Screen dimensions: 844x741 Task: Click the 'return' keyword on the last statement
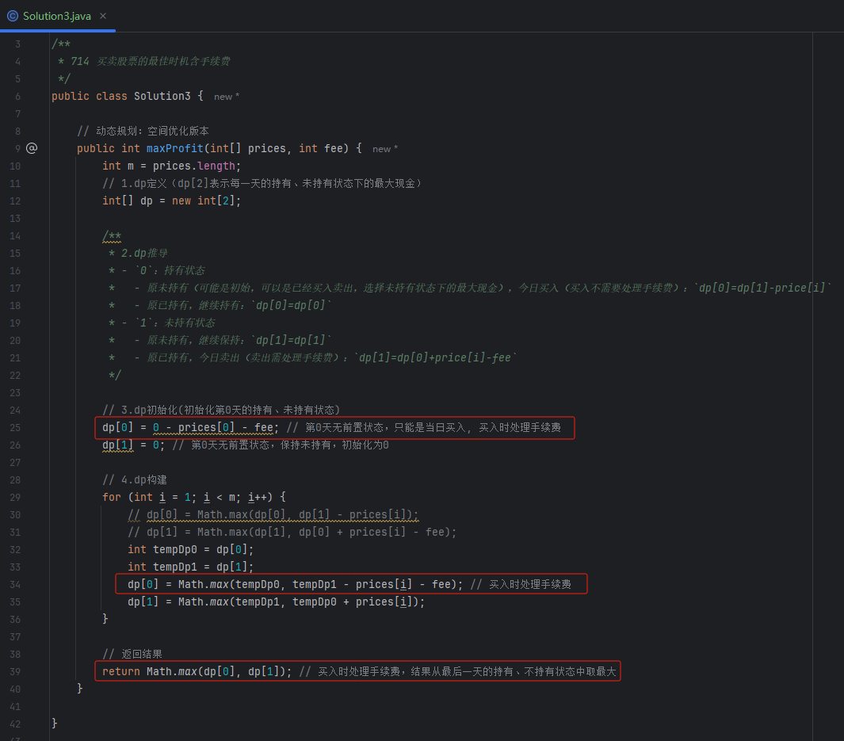tap(121, 671)
